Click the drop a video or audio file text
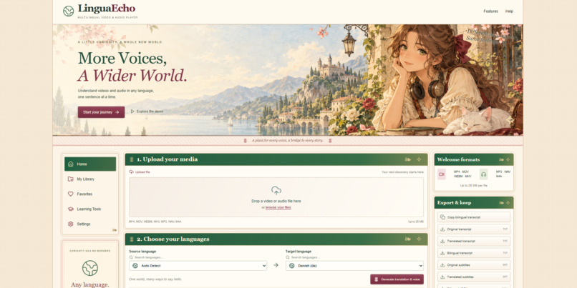 click(x=276, y=202)
